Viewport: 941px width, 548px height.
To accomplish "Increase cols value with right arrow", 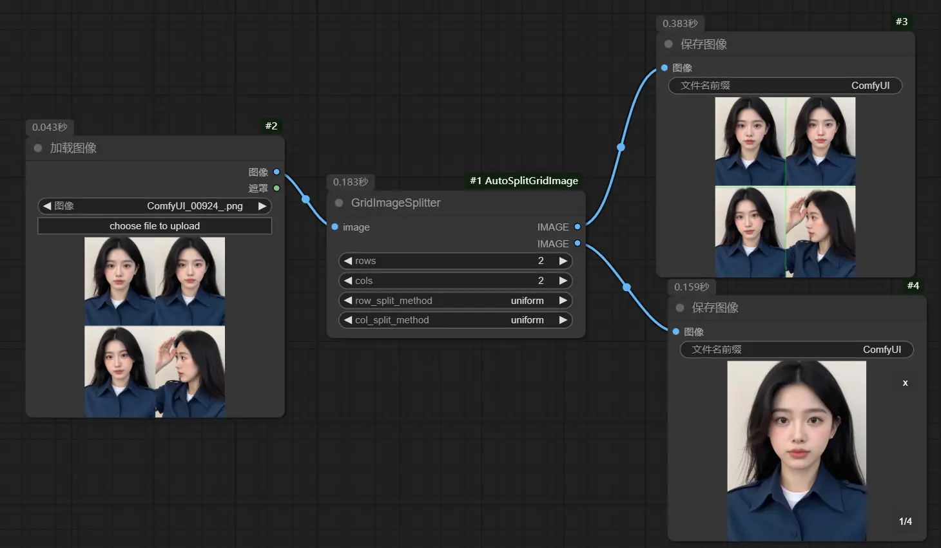I will (x=563, y=281).
